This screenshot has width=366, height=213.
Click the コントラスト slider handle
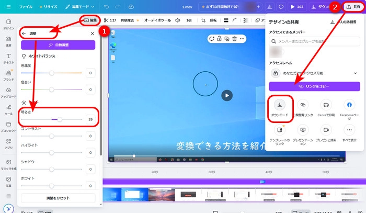(x=52, y=136)
